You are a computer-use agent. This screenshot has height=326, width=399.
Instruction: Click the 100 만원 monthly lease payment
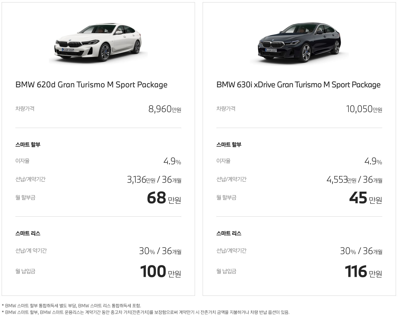tap(161, 272)
